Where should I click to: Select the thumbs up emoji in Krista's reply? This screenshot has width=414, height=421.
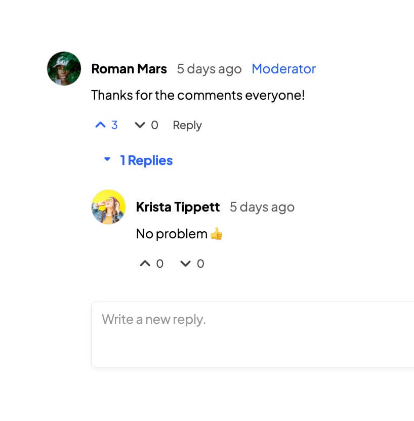tap(217, 234)
